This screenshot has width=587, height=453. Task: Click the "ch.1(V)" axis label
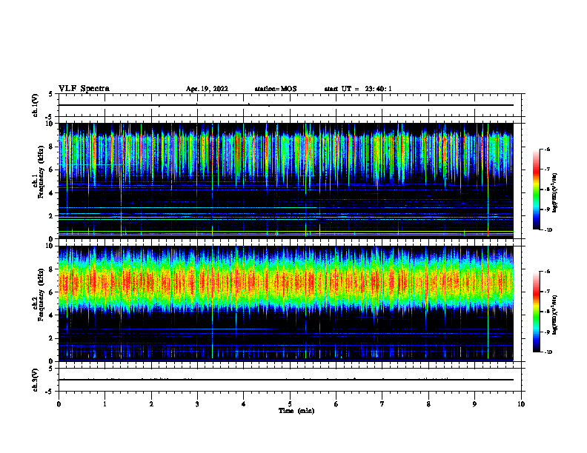tap(36, 105)
